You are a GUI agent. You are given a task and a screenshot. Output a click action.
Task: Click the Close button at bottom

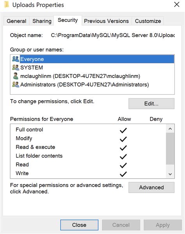pyautogui.click(x=79, y=225)
